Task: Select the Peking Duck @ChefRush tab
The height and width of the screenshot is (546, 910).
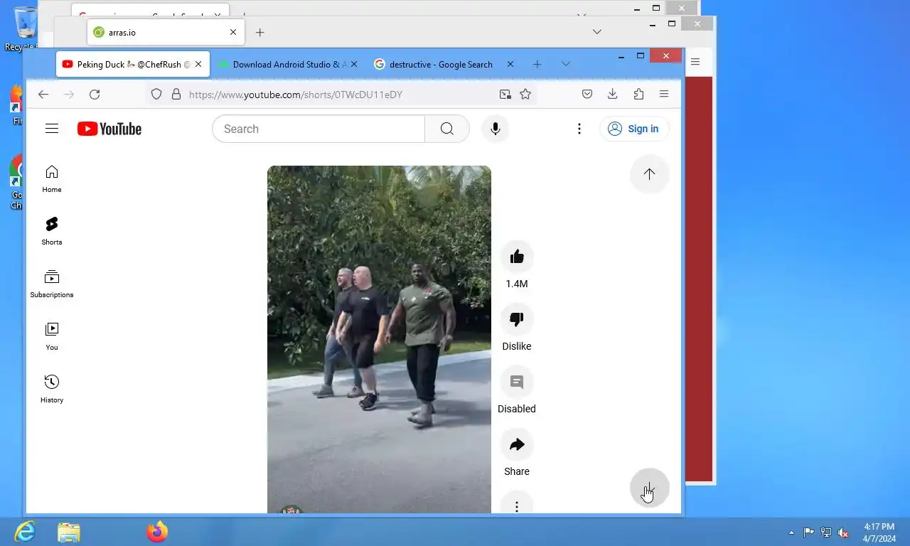Action: pyautogui.click(x=133, y=64)
